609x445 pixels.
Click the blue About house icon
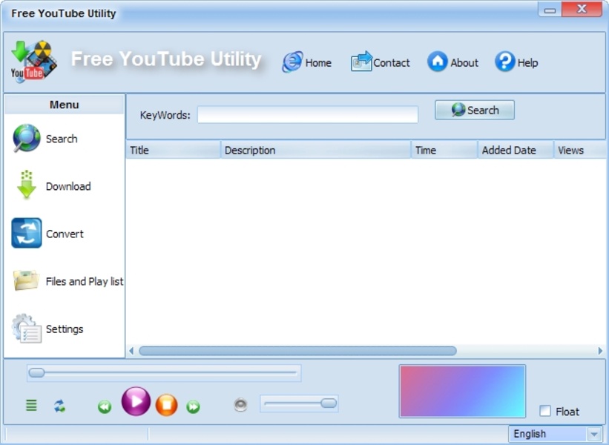(x=438, y=62)
